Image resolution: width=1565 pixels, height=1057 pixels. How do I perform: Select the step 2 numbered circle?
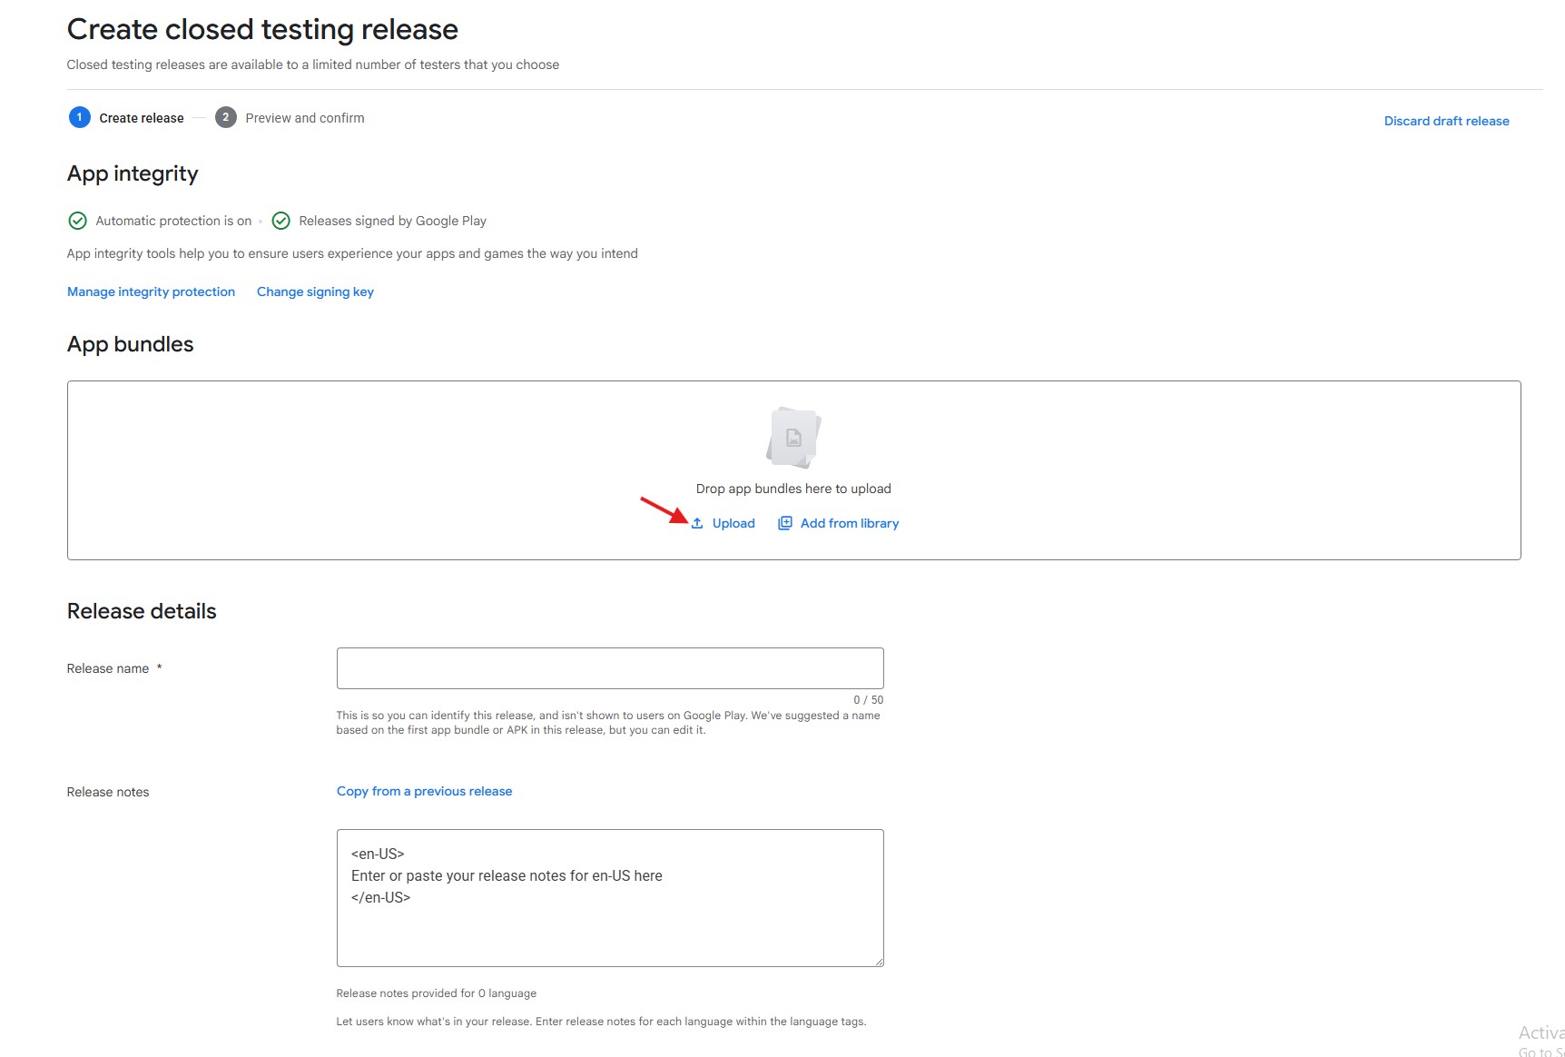click(x=226, y=117)
